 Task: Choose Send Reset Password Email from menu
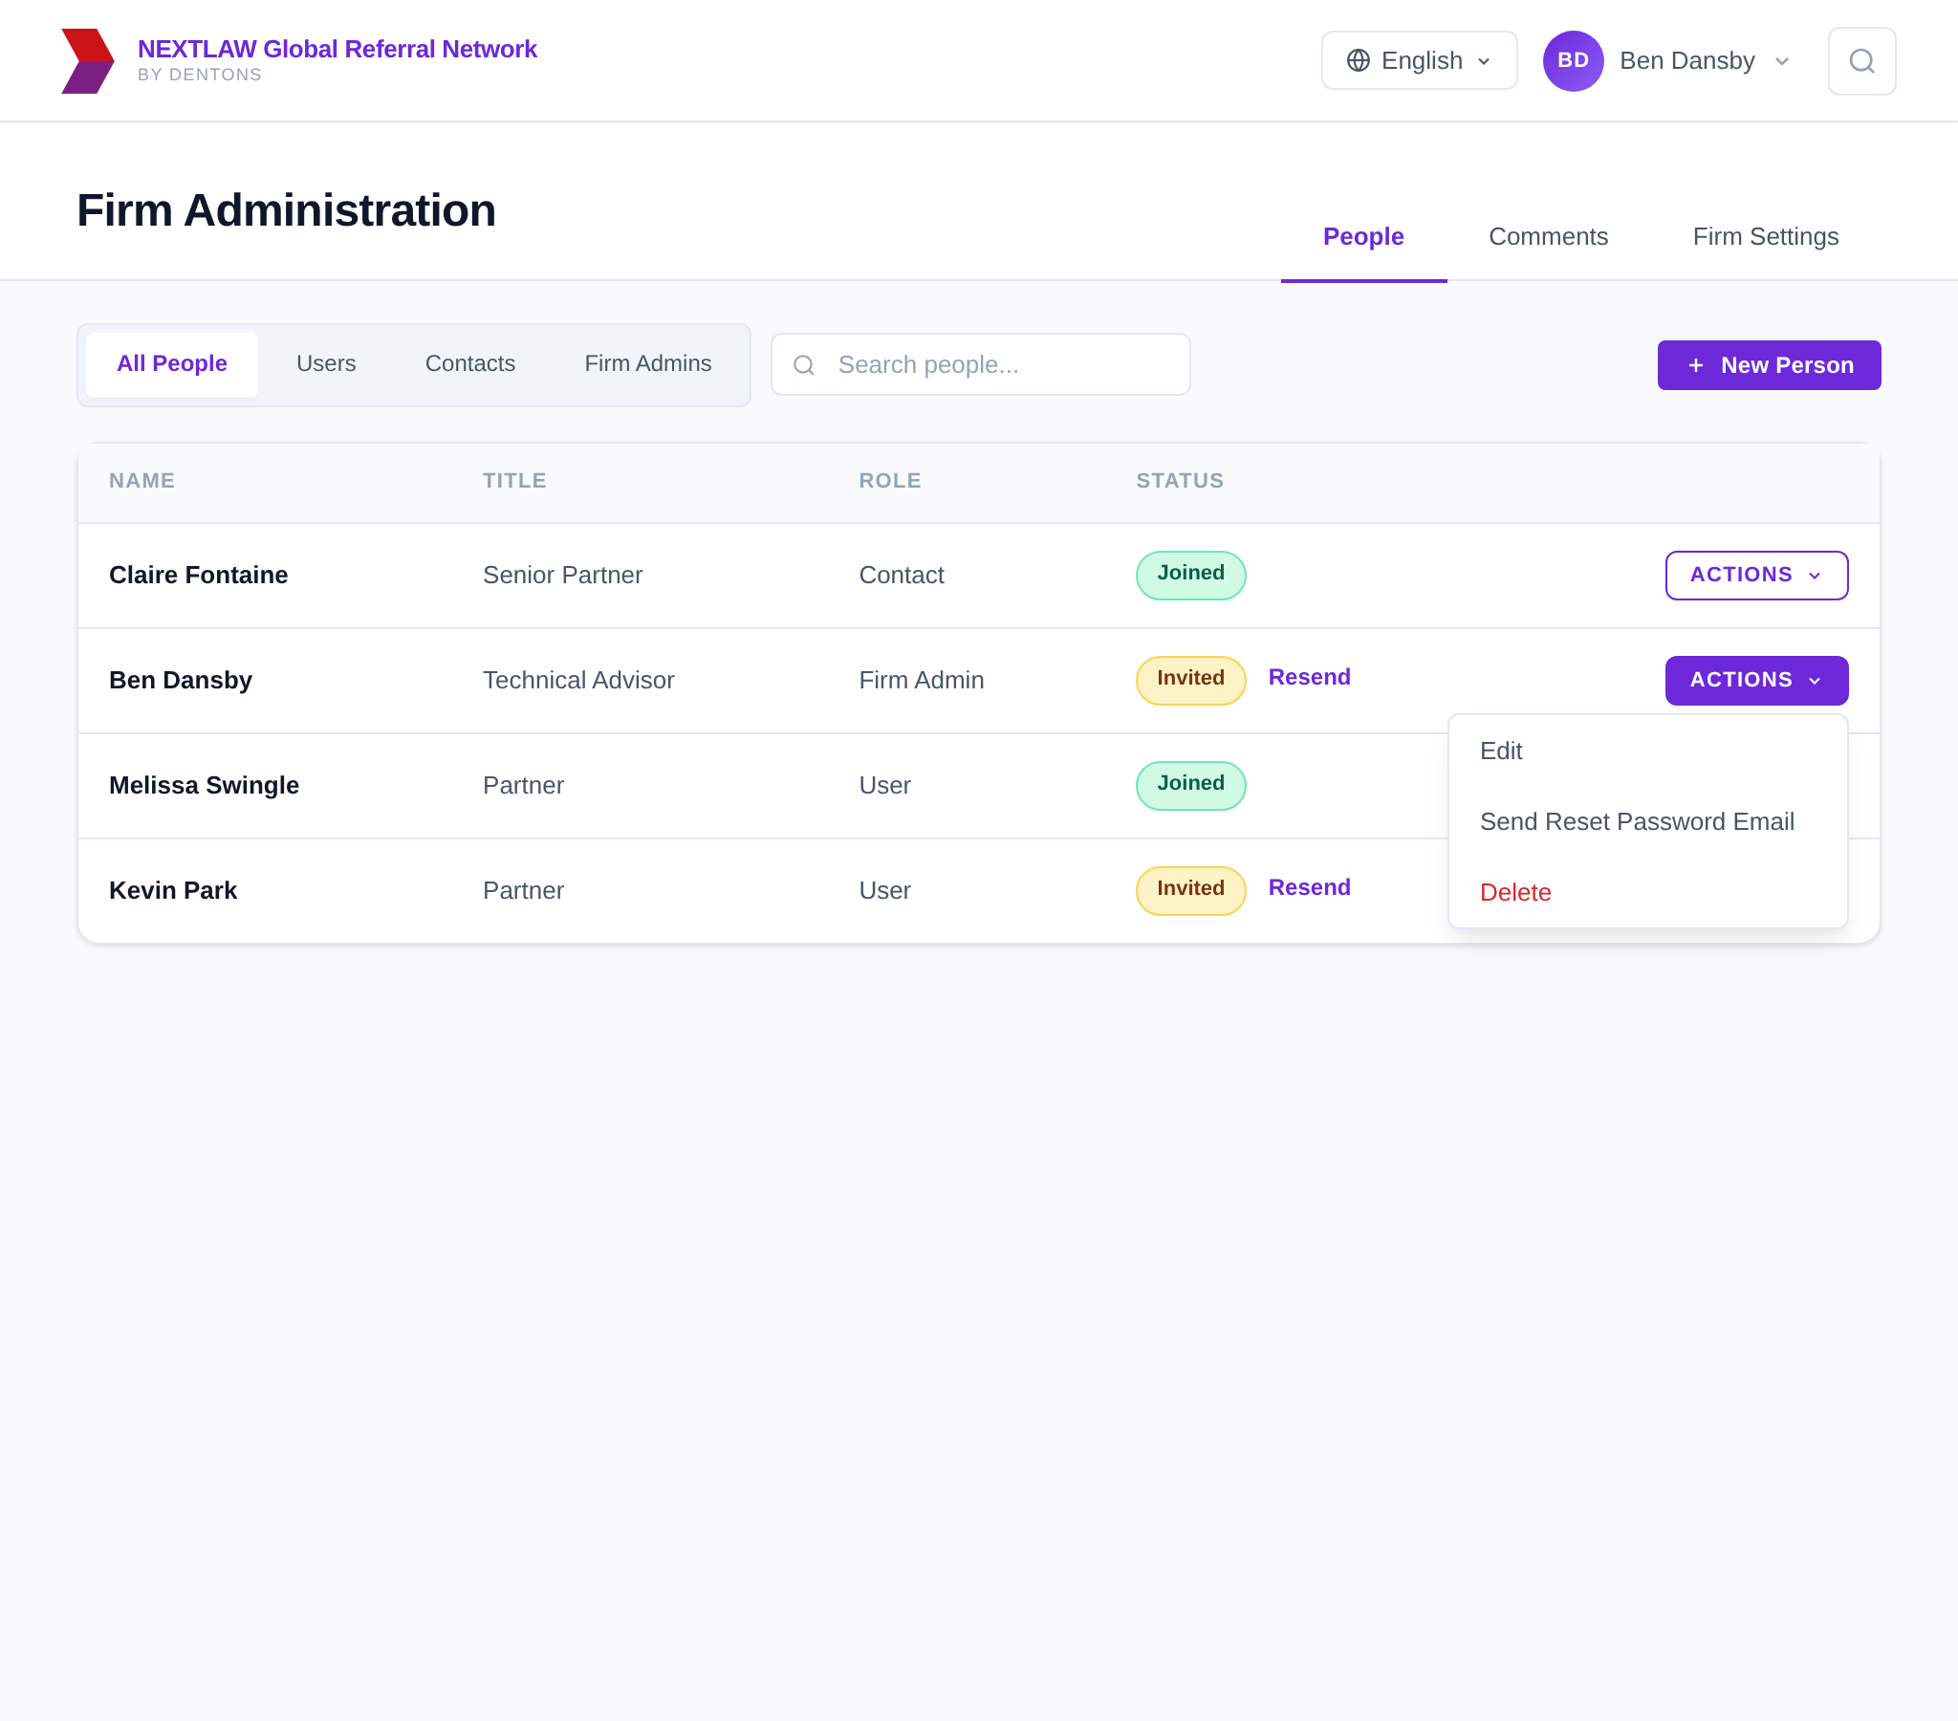coord(1637,821)
